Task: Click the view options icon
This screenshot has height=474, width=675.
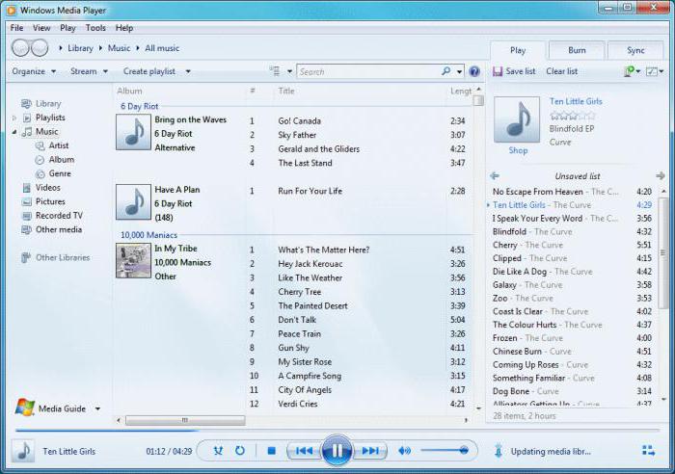Action: click(x=275, y=71)
